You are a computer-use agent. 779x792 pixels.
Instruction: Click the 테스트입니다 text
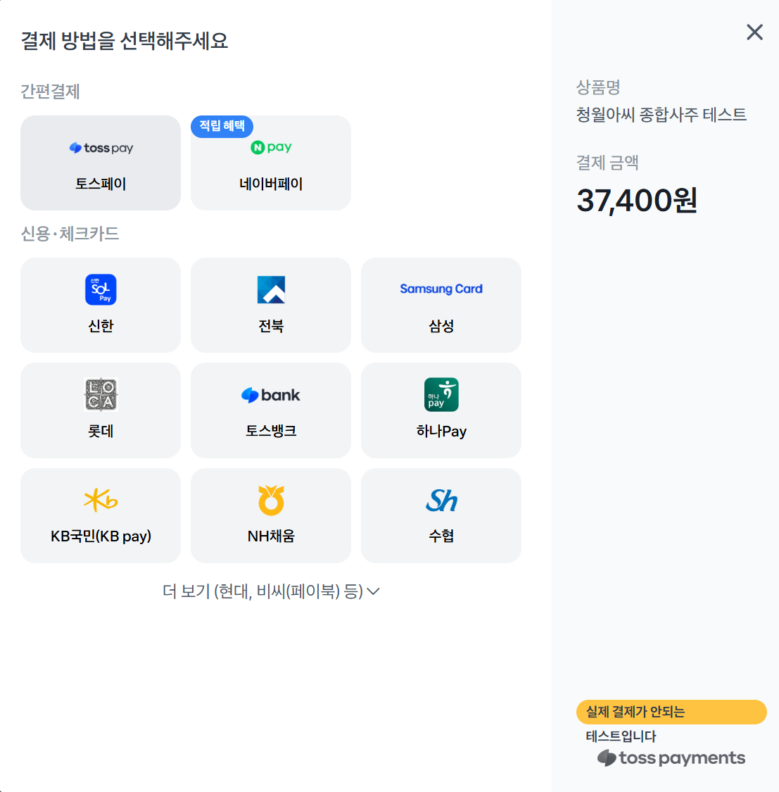click(x=621, y=736)
